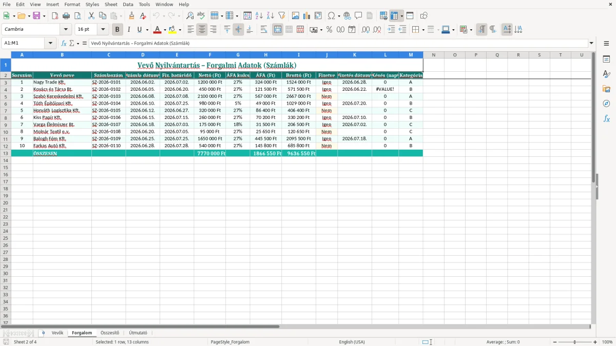
Task: Toggle Bold formatting
Action: (x=118, y=30)
